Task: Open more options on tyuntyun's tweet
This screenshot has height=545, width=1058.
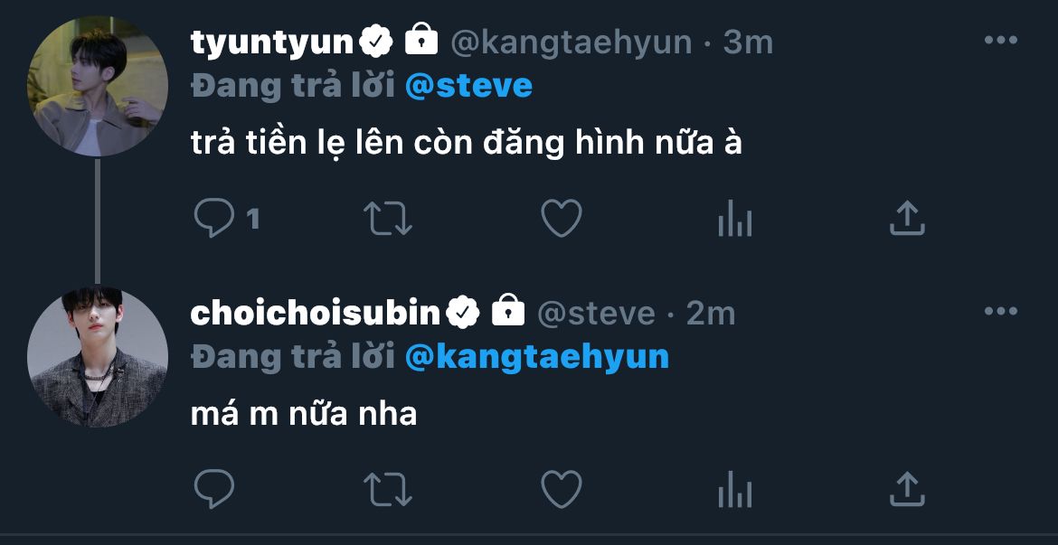Action: point(1000,41)
